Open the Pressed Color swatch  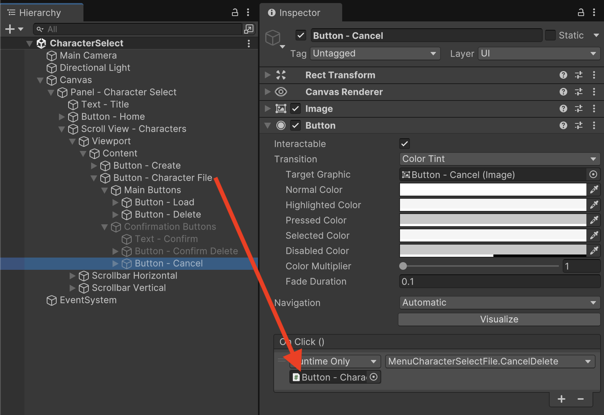point(493,220)
